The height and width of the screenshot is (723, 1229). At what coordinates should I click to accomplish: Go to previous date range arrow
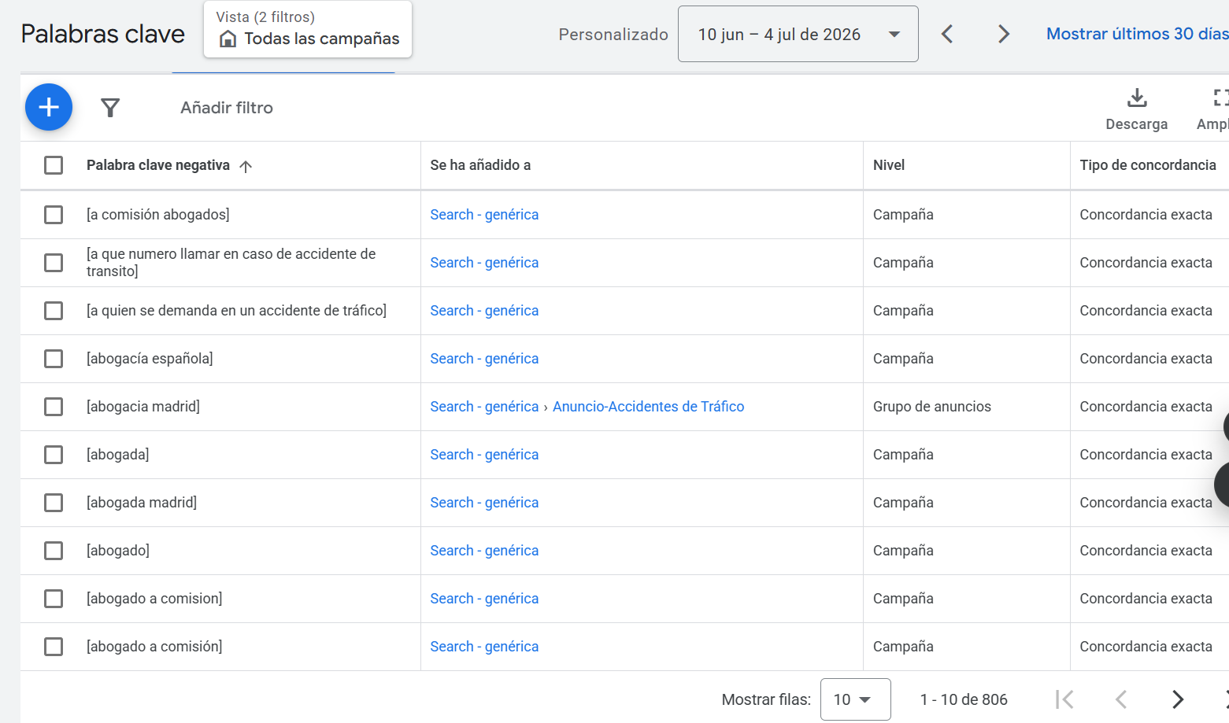[947, 34]
